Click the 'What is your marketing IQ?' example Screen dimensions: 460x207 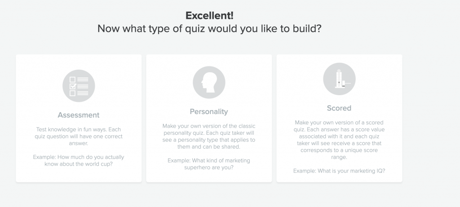coord(339,171)
